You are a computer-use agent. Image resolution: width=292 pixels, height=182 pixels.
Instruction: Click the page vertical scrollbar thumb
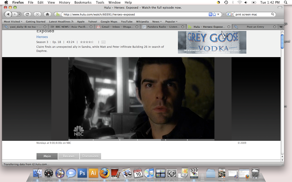282,41
